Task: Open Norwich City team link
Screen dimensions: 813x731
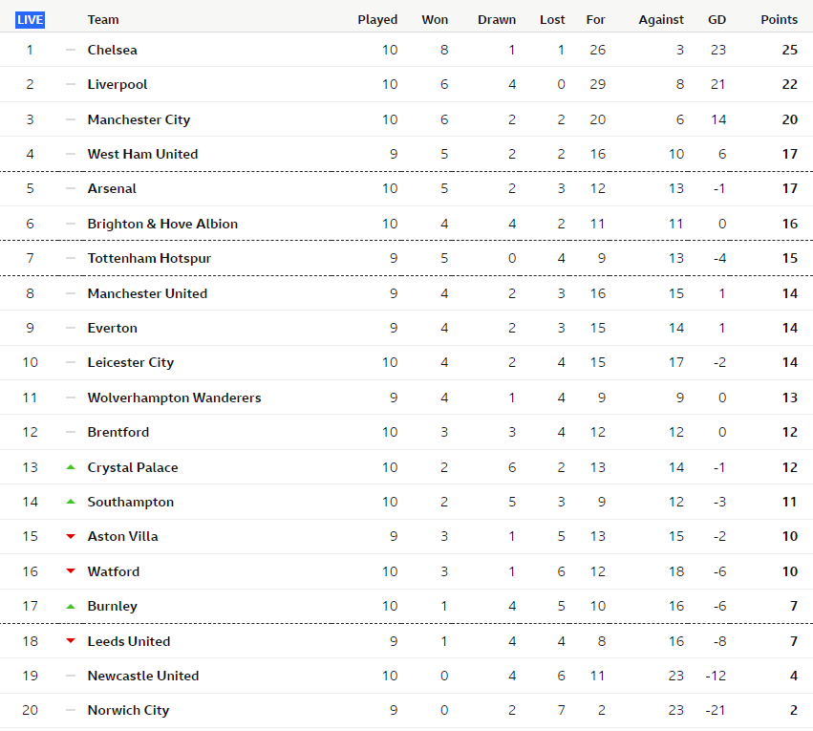Action: click(x=129, y=710)
